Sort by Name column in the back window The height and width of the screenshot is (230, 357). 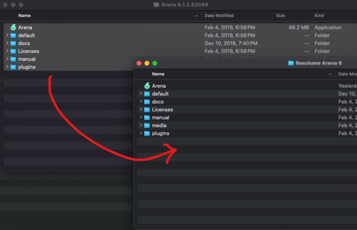[x=24, y=16]
